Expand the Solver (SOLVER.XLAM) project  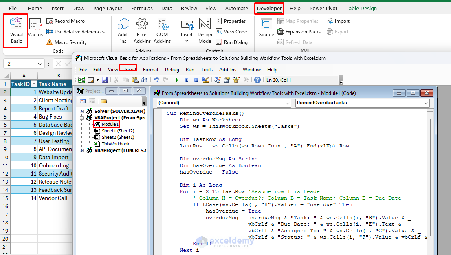coord(82,111)
